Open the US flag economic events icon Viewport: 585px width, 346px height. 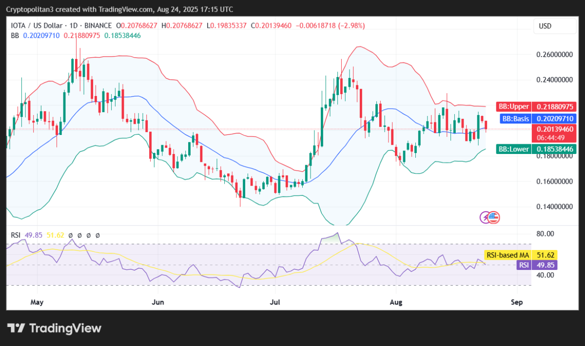[494, 218]
